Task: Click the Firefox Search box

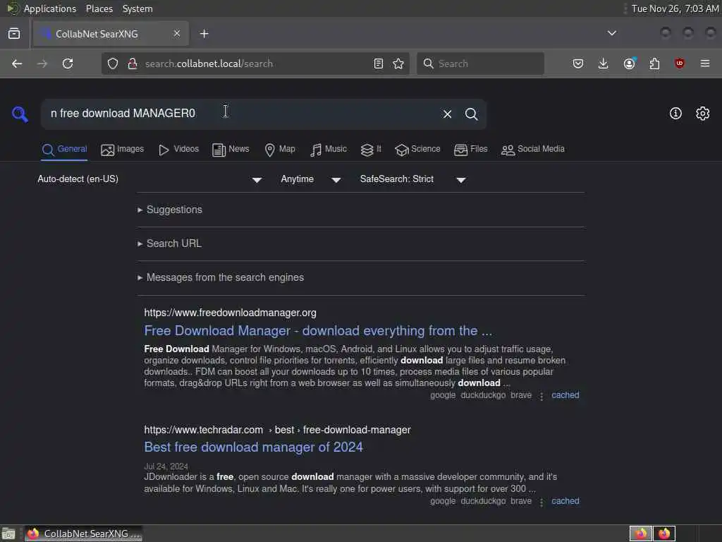Action: point(480,64)
